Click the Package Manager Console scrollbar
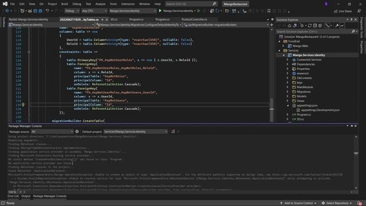The image size is (366, 206). pyautogui.click(x=356, y=153)
